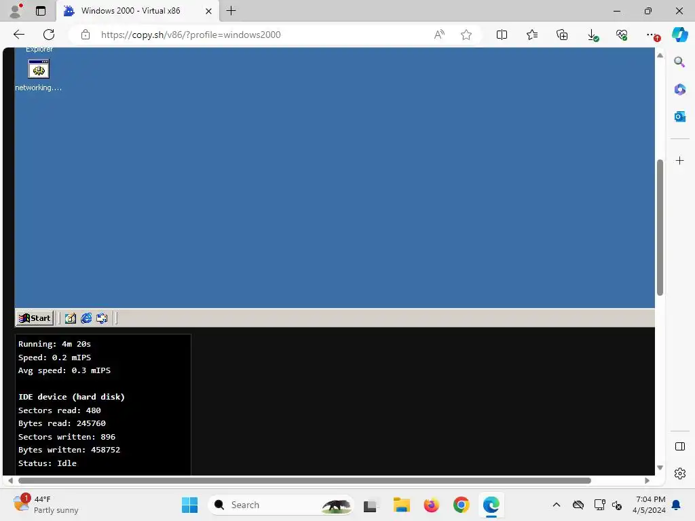Open the clock showing 7:04 PM

click(650, 505)
